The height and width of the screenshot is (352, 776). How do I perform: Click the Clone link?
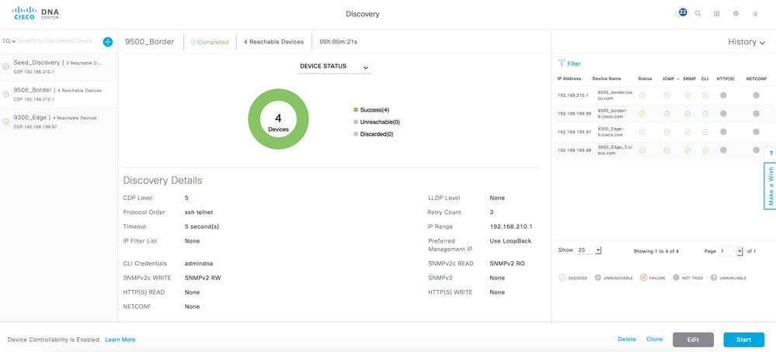pyautogui.click(x=654, y=339)
